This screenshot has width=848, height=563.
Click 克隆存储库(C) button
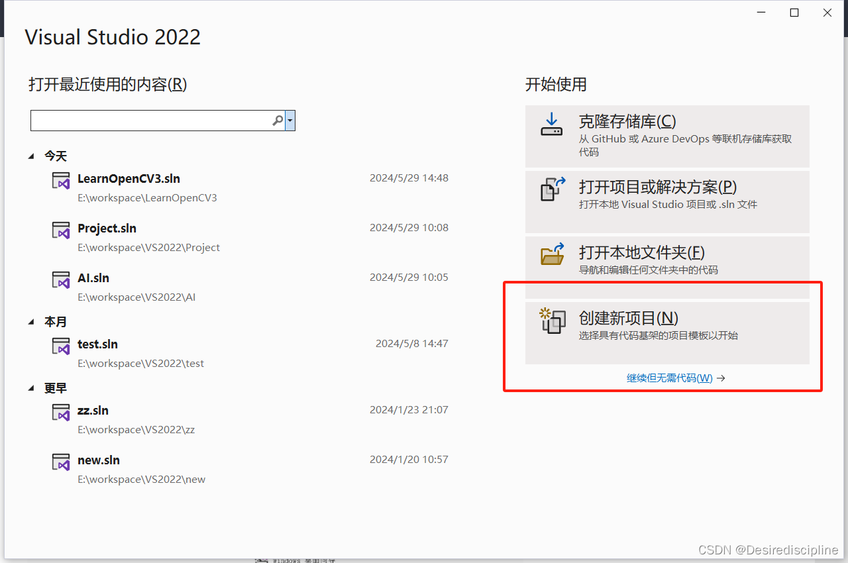667,136
